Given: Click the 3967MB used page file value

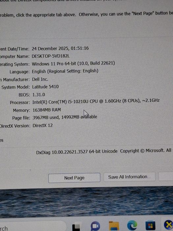Looking at the screenshot, I should tap(65, 117).
